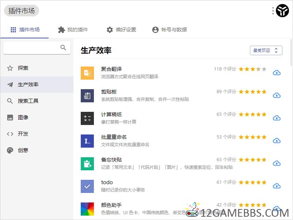Select the 探索 category in sidebar
Screen dimensions: 293x220
click(x=23, y=68)
